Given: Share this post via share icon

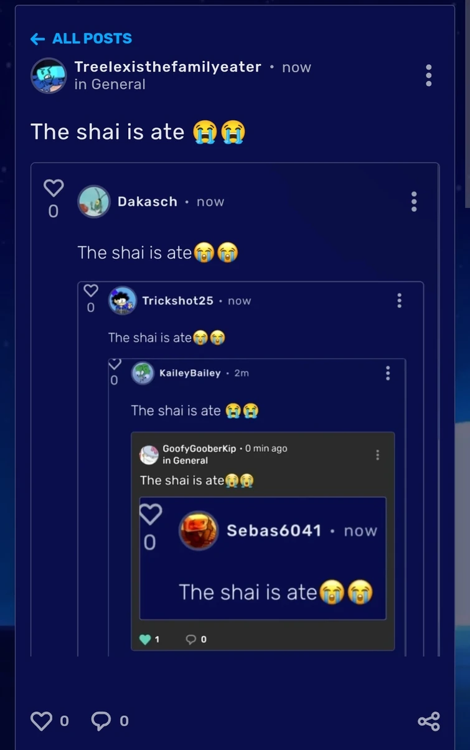Looking at the screenshot, I should (429, 721).
